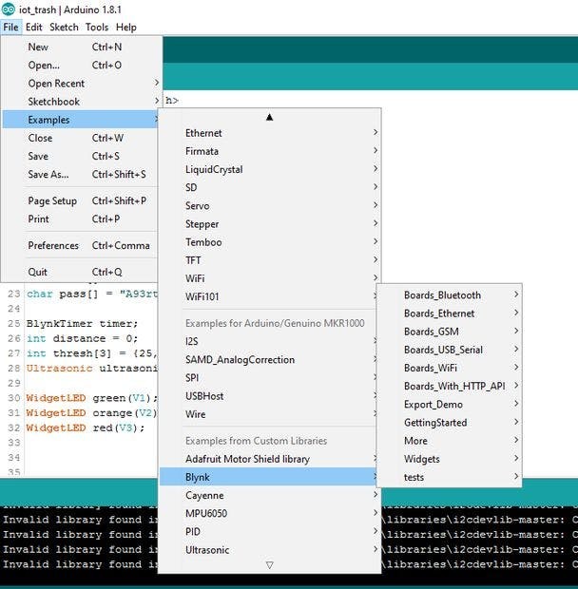Expand the Open Recent submenu
This screenshot has width=578, height=589.
pos(81,83)
